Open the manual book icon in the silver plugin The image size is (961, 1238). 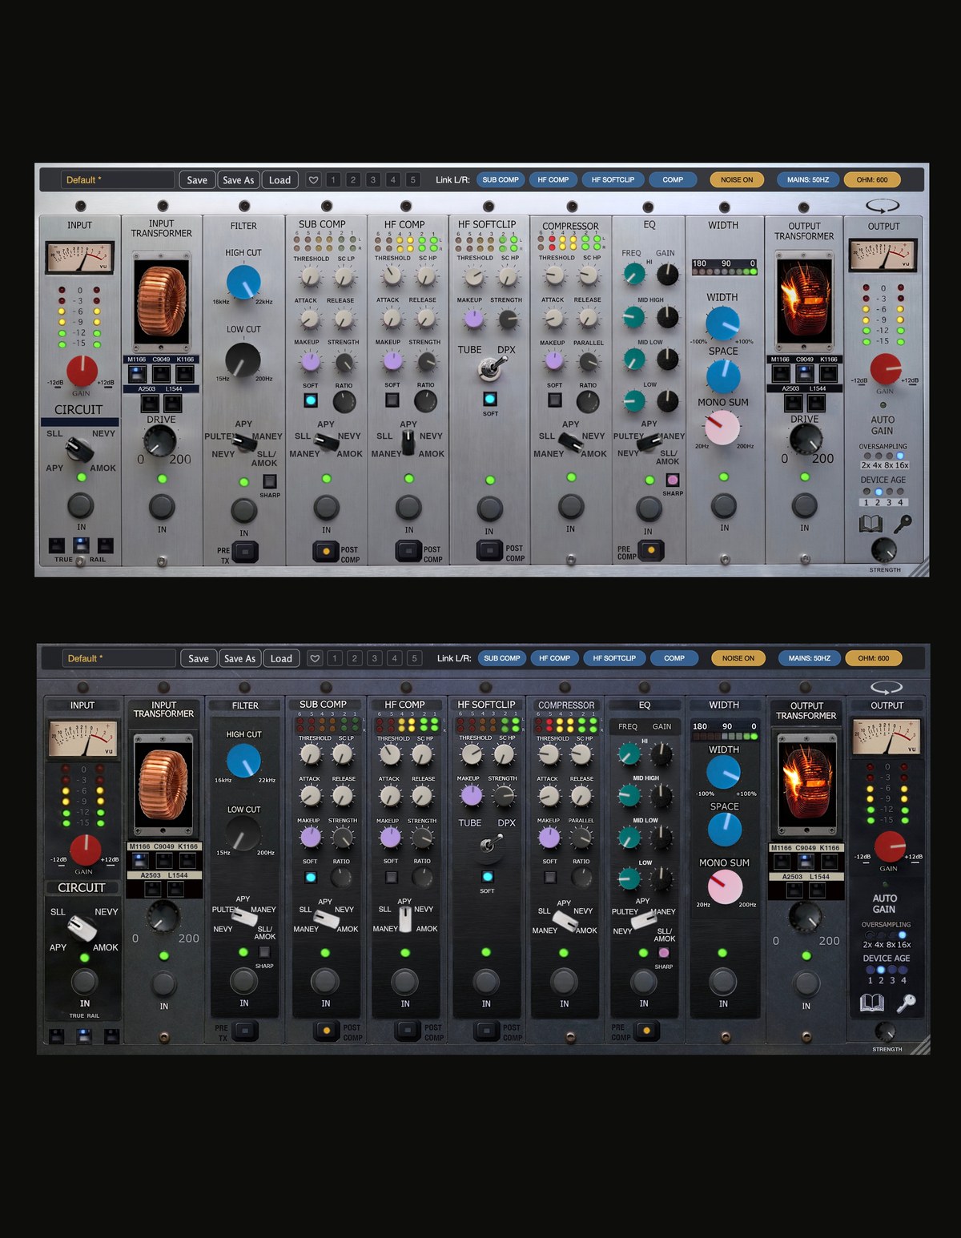coord(871,525)
